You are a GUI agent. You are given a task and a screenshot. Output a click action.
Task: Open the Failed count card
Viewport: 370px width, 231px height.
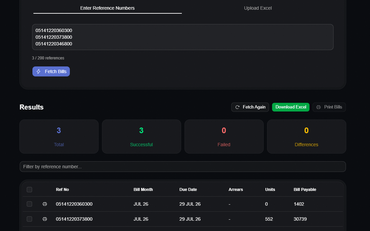tap(224, 137)
